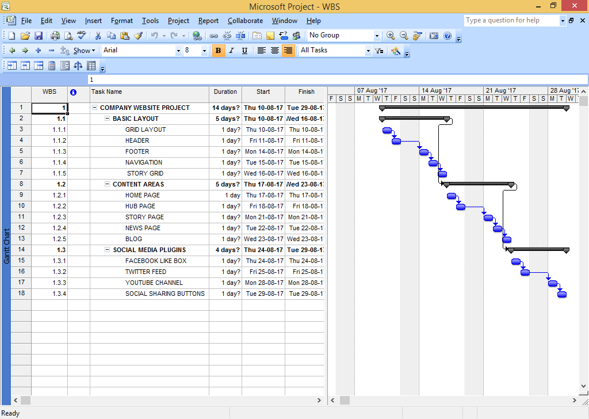Open the Format Painter
The image size is (589, 419).
tap(138, 35)
